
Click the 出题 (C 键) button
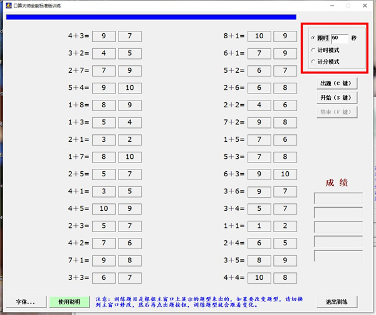[x=337, y=83]
